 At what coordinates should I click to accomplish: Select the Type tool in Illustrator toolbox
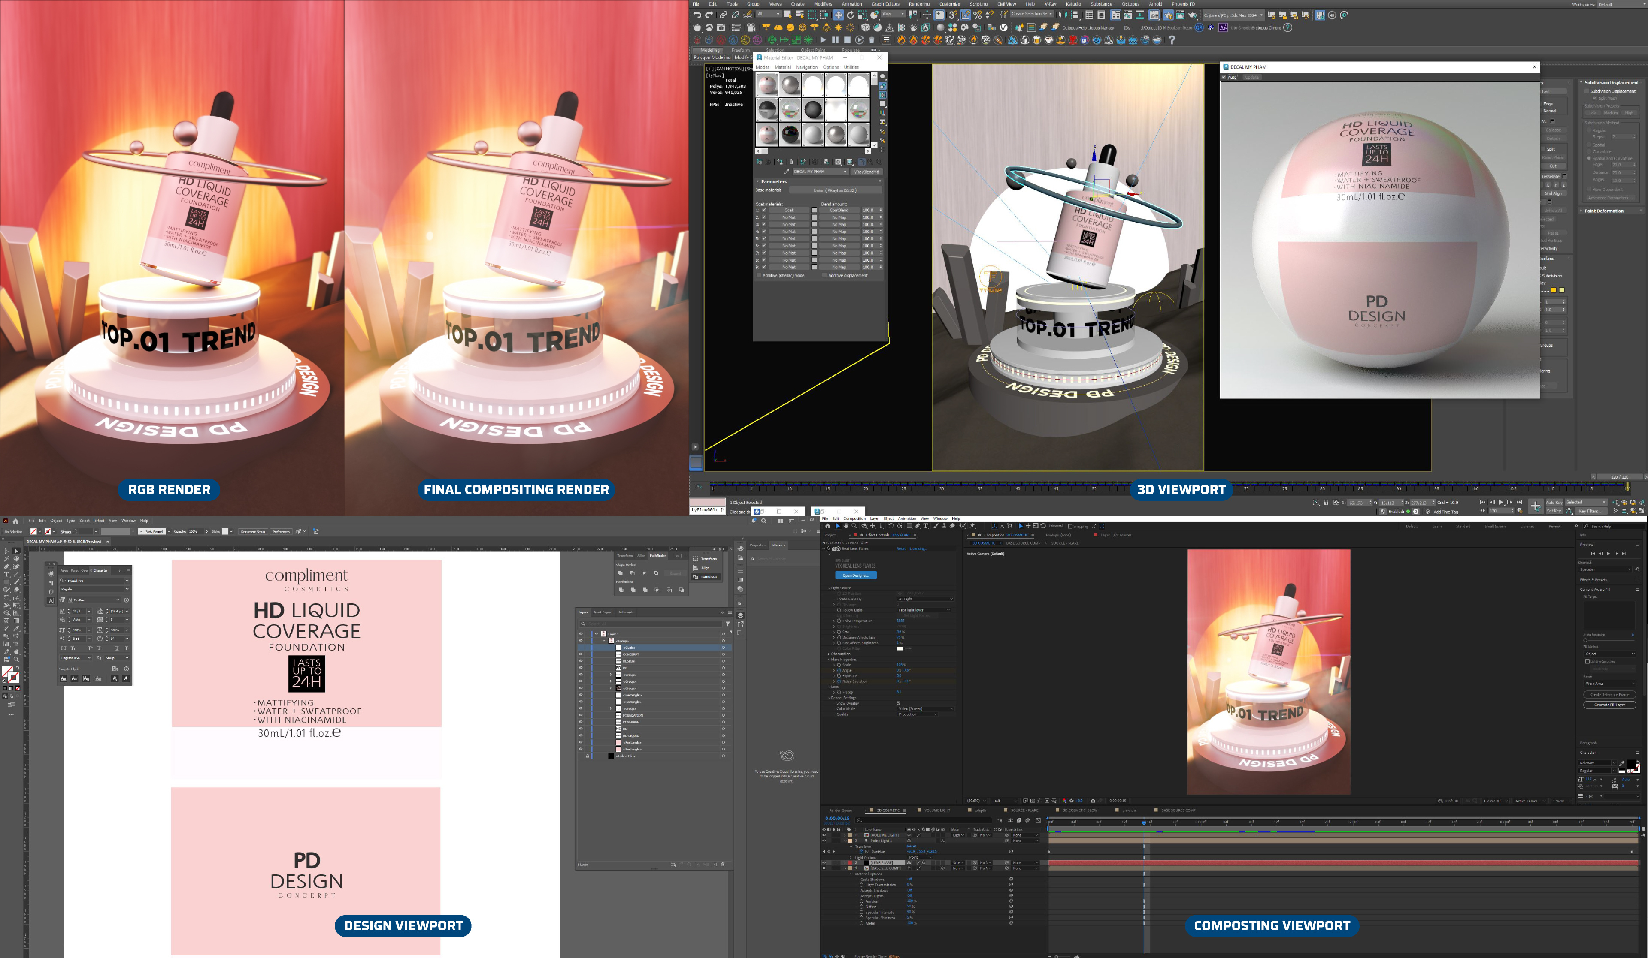click(6, 574)
